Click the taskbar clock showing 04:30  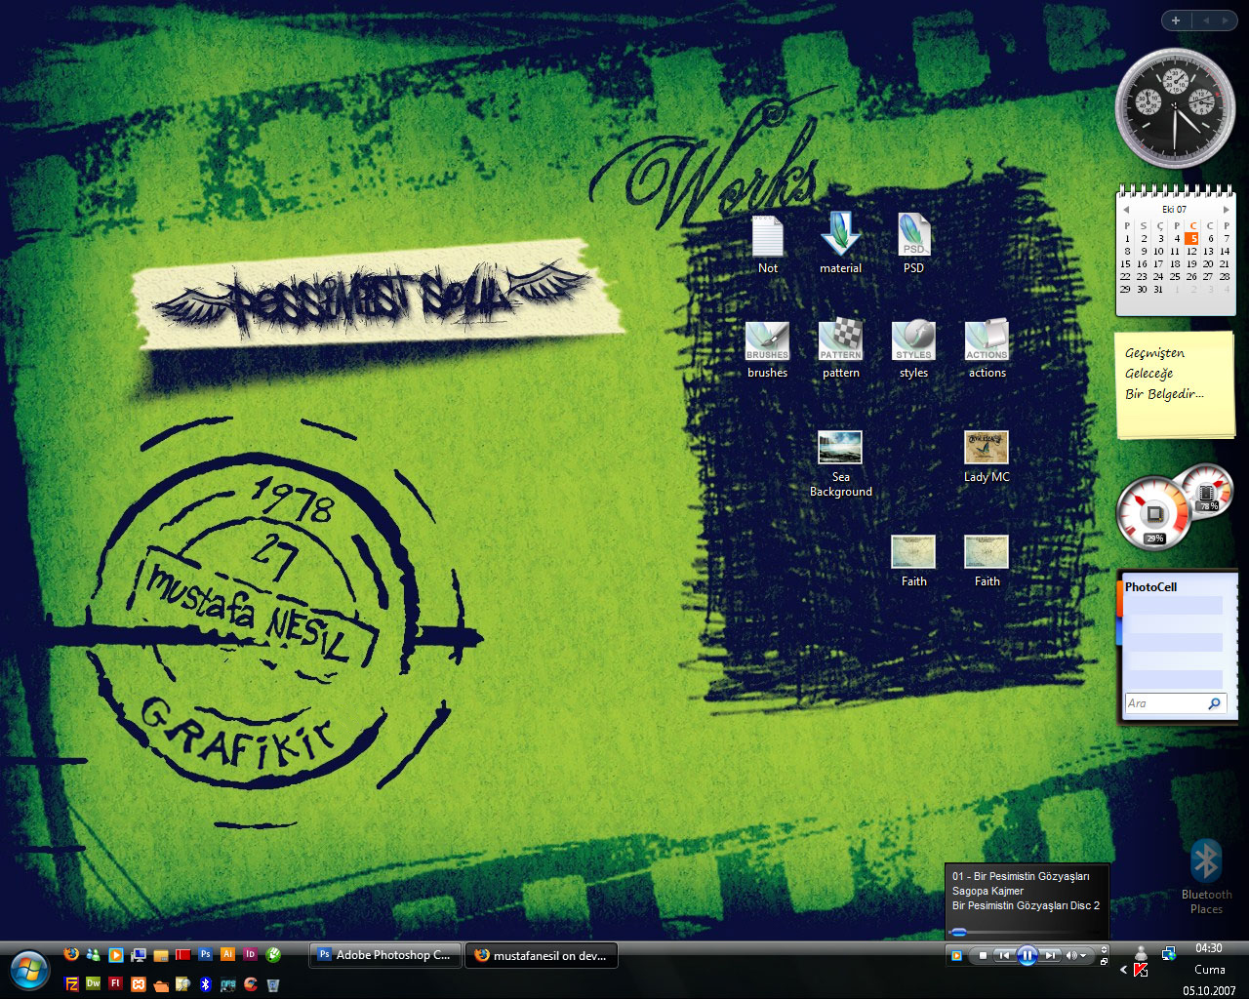[x=1208, y=947]
